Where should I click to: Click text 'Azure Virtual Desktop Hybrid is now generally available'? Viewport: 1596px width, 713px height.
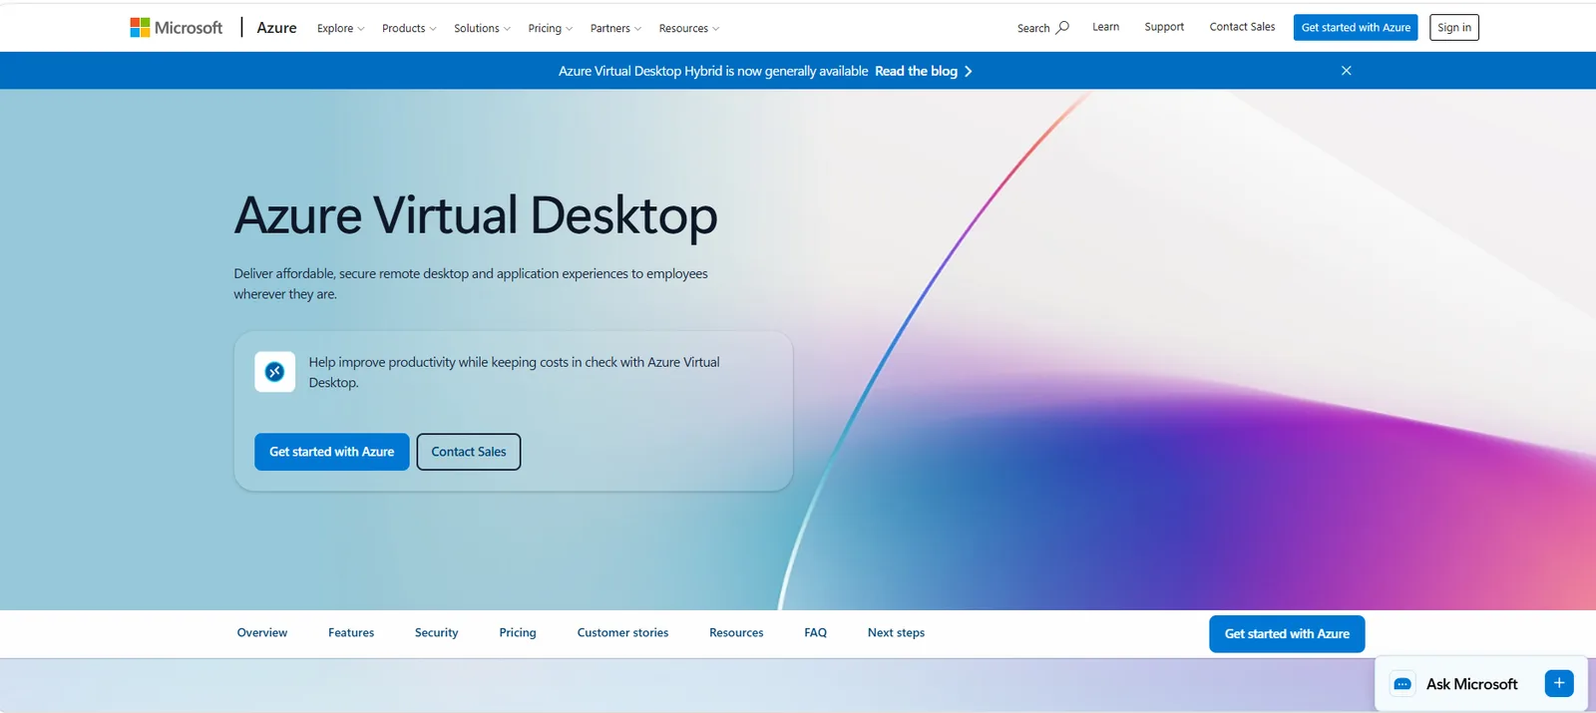pyautogui.click(x=713, y=72)
